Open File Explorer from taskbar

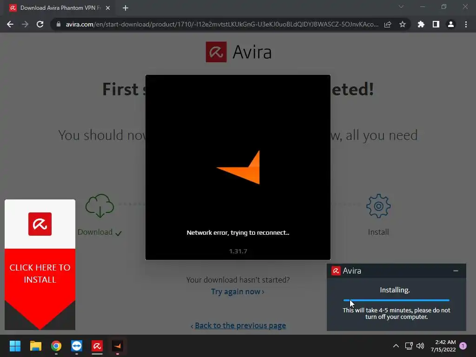[35, 346]
